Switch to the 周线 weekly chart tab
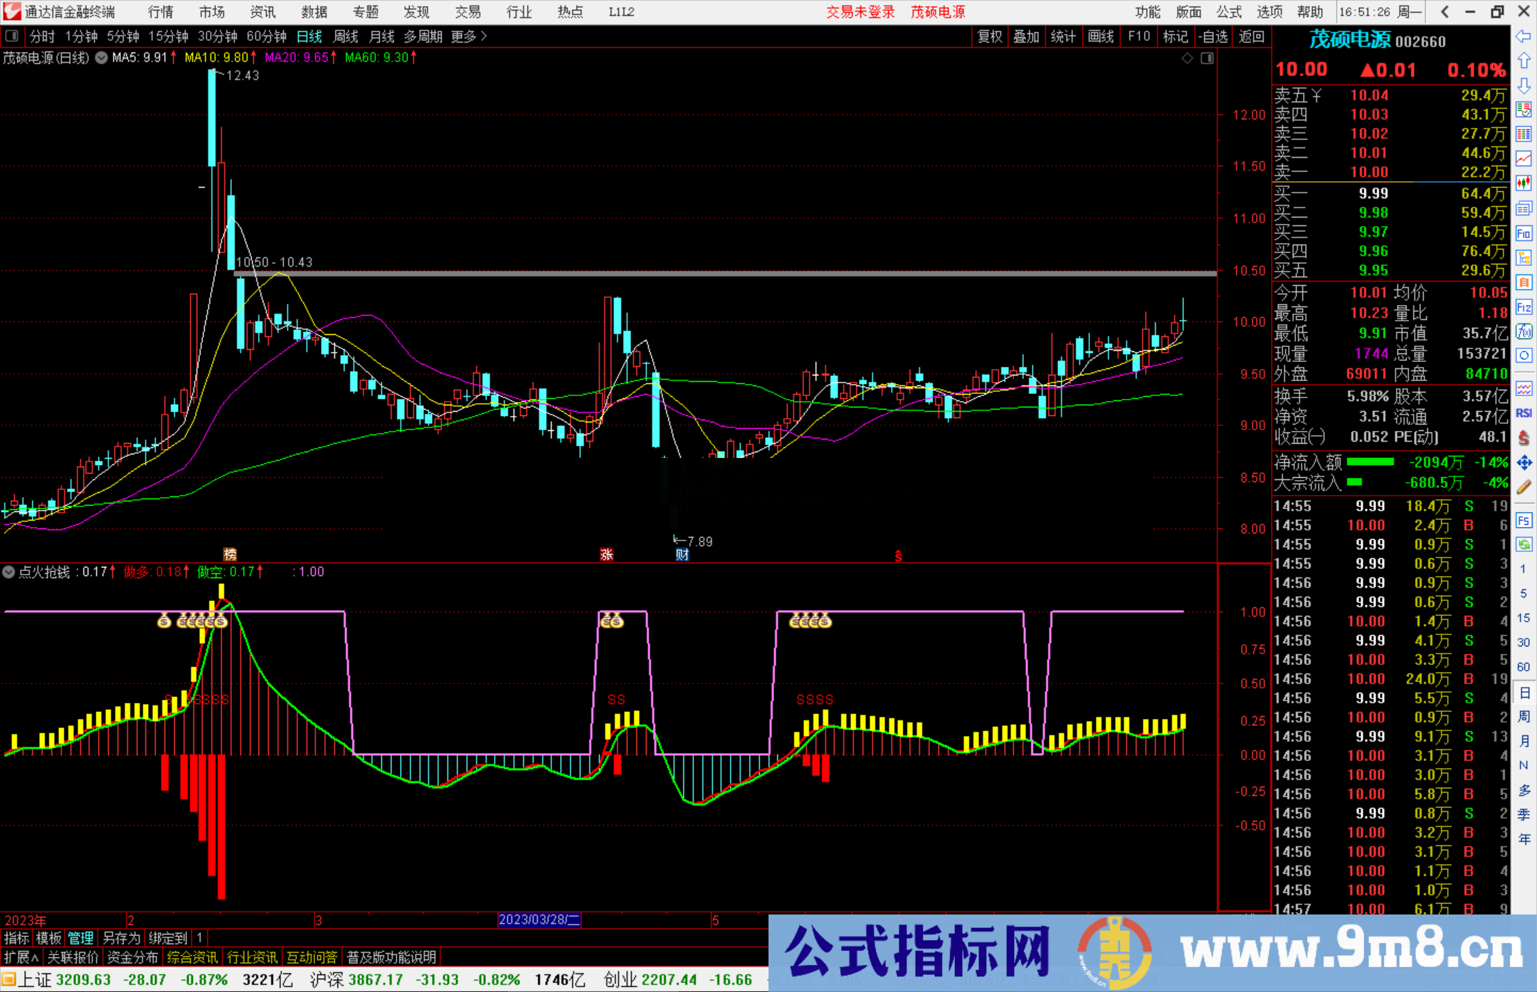The width and height of the screenshot is (1537, 992). click(346, 36)
